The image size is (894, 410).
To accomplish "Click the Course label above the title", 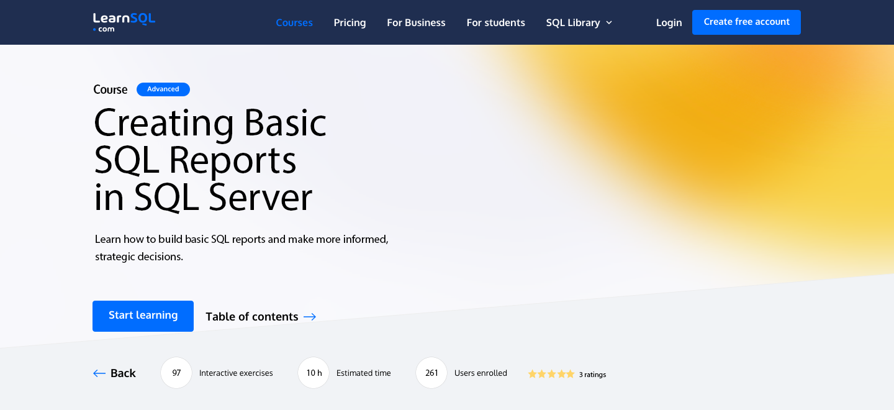I will point(111,89).
